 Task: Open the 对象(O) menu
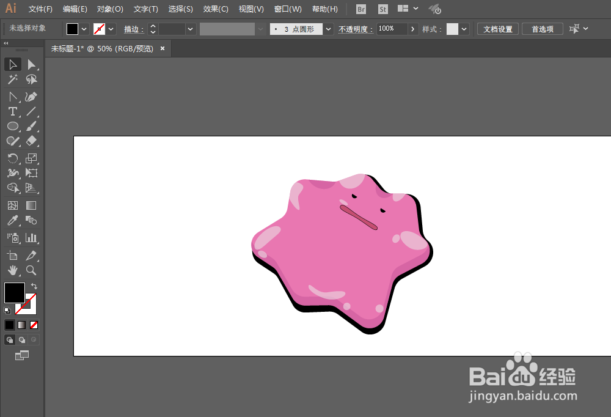pyautogui.click(x=110, y=9)
